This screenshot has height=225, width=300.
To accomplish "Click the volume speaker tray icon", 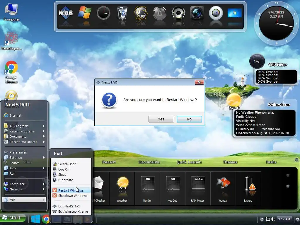I will (x=273, y=219).
